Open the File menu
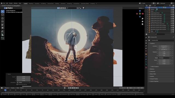Screen dimensions: 175x98 [x=4, y=3]
